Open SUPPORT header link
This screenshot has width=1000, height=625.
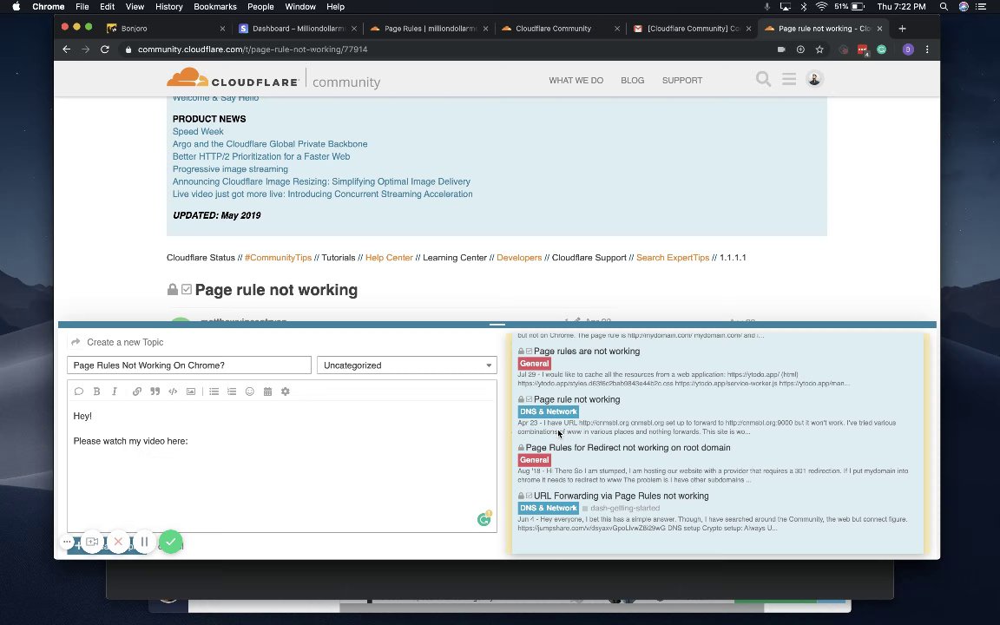pyautogui.click(x=681, y=81)
